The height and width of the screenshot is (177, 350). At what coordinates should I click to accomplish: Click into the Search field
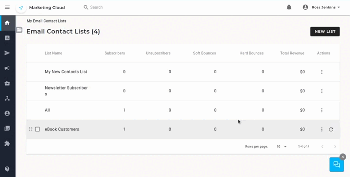(96, 7)
